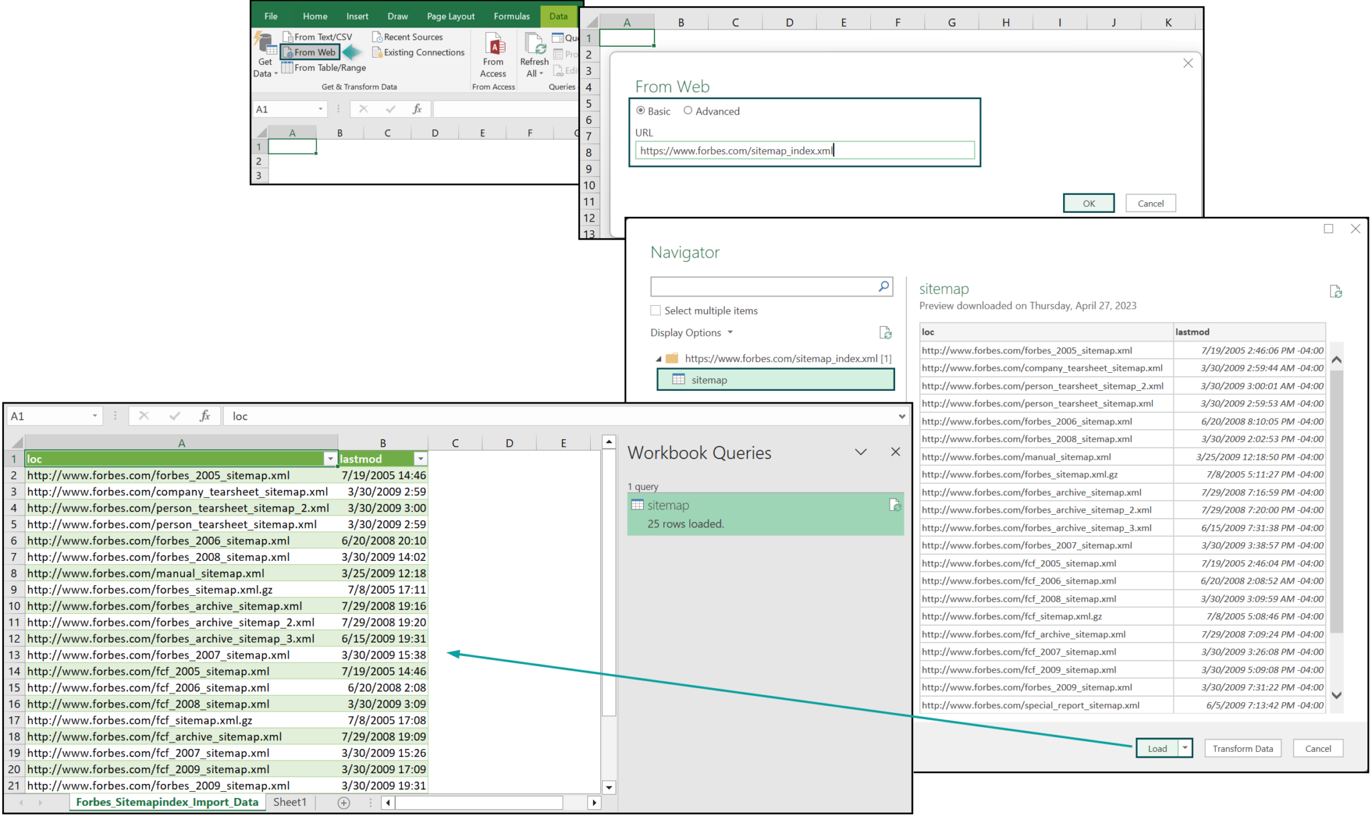
Task: Select the Basic radio button
Action: point(640,110)
